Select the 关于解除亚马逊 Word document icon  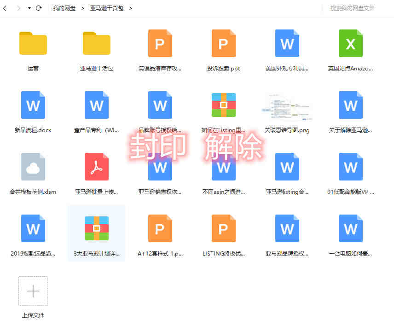pos(351,105)
